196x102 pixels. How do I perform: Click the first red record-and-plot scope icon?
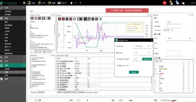click(60, 19)
